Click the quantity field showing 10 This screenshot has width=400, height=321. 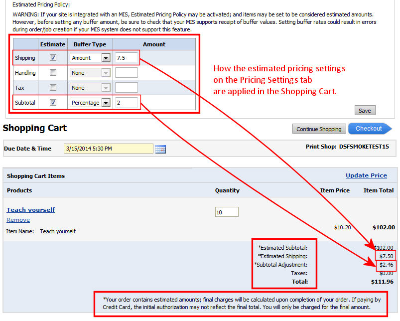click(227, 212)
